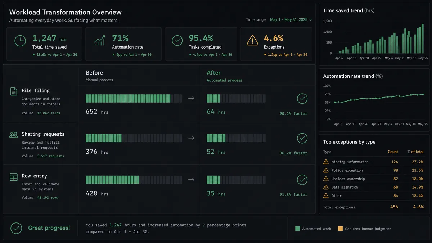
Task: Click the arrow between Row entry before and after
Action: point(191,180)
